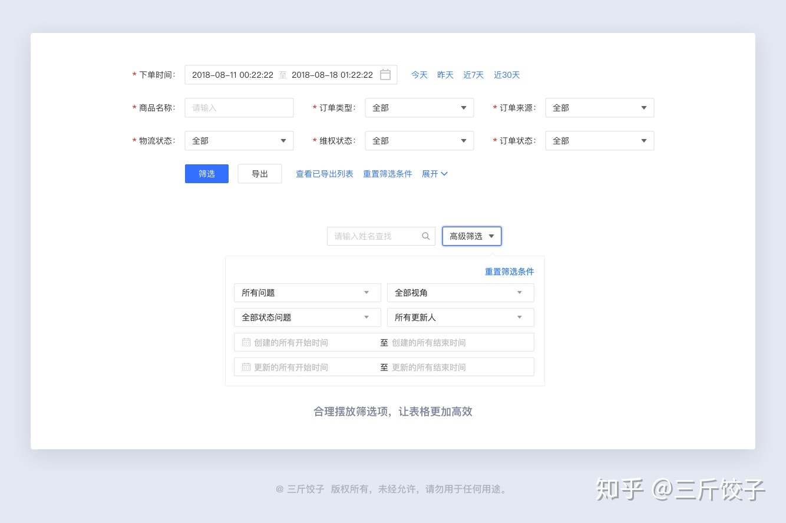The width and height of the screenshot is (786, 523).
Task: Click 创建的所有结束时间 date field
Action: coord(429,342)
